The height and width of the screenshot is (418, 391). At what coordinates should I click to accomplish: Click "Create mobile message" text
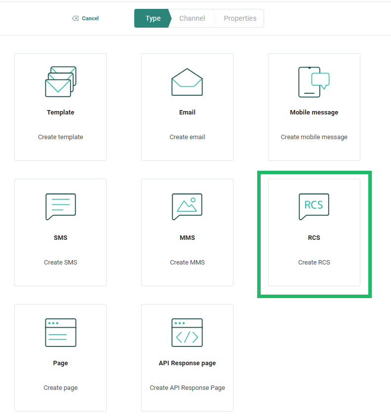[x=314, y=137]
